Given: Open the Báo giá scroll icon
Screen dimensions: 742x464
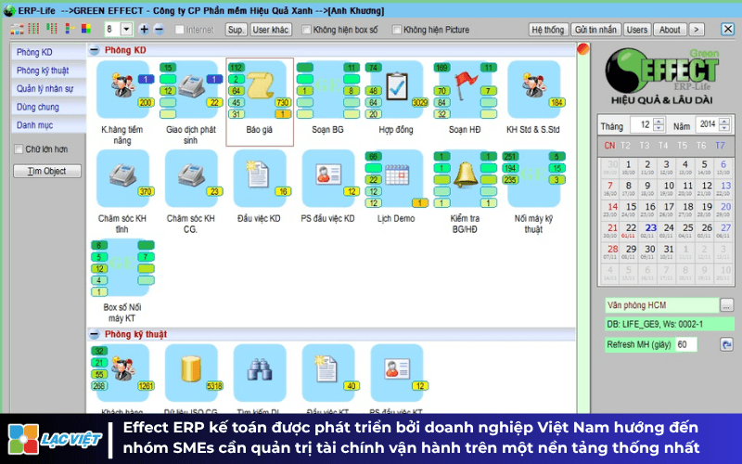Looking at the screenshot, I should (260, 88).
